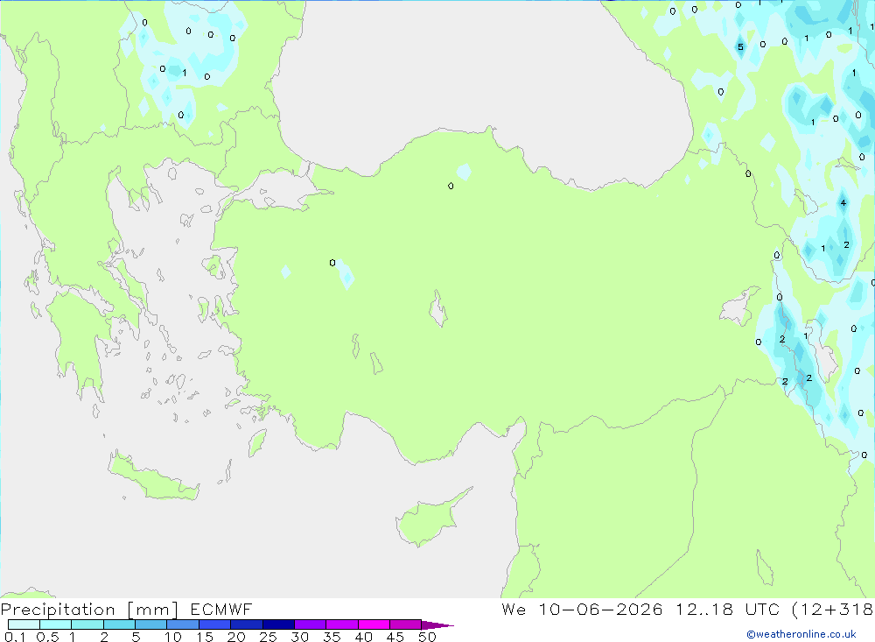Click the island of Crete on map

[153, 477]
